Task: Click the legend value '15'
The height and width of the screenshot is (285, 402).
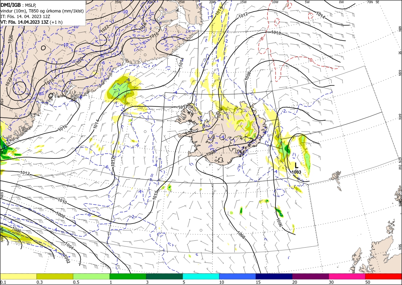Action: click(258, 282)
